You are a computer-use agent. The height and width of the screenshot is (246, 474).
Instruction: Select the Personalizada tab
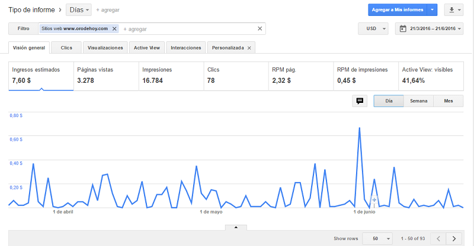[x=228, y=48]
